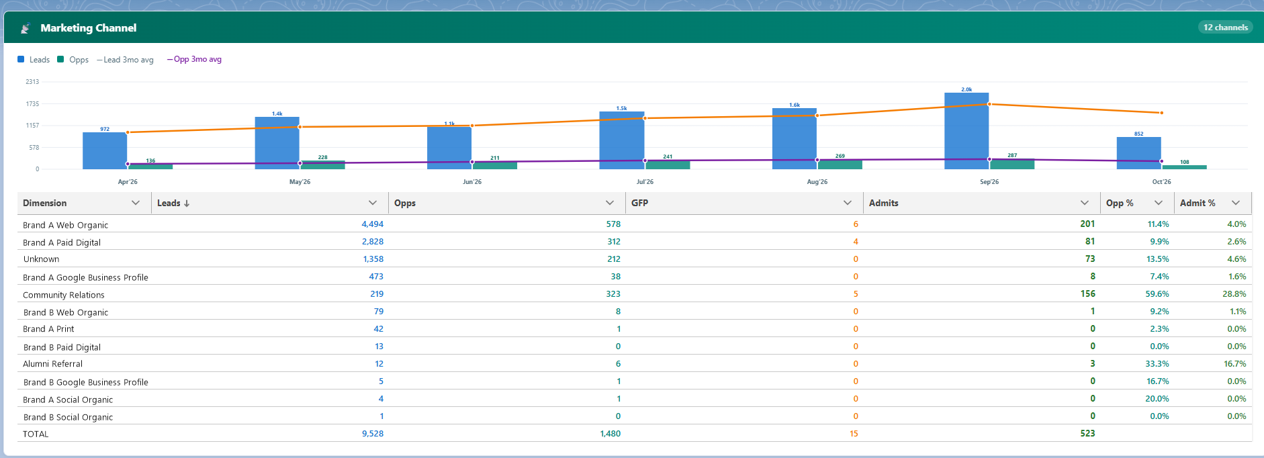Click the Oct'26 Opps bar
Screen dimensions: 1264x458
(1185, 167)
